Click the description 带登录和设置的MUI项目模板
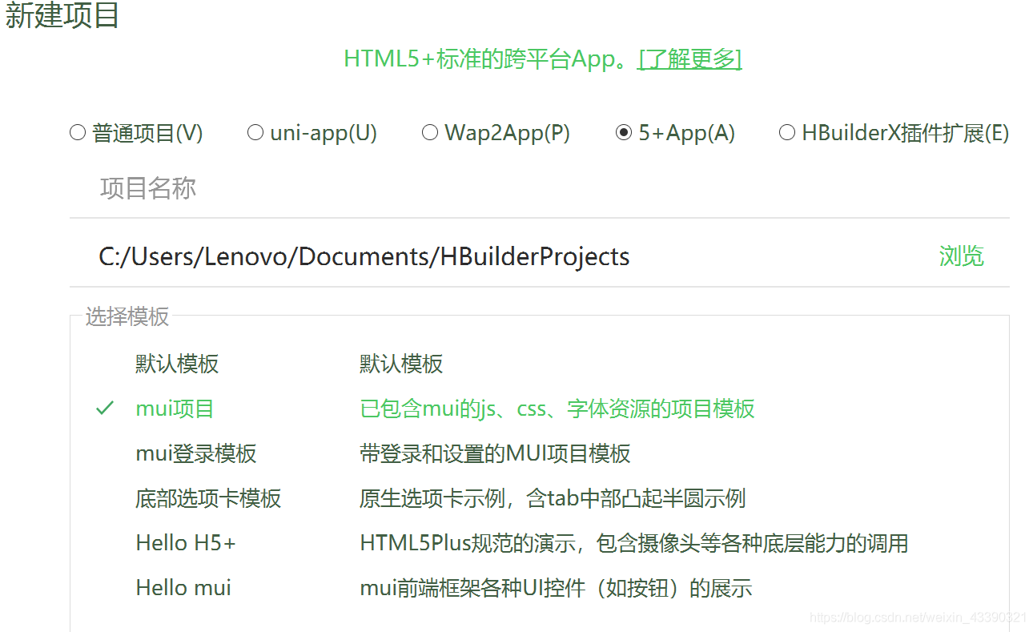 pyautogui.click(x=495, y=453)
